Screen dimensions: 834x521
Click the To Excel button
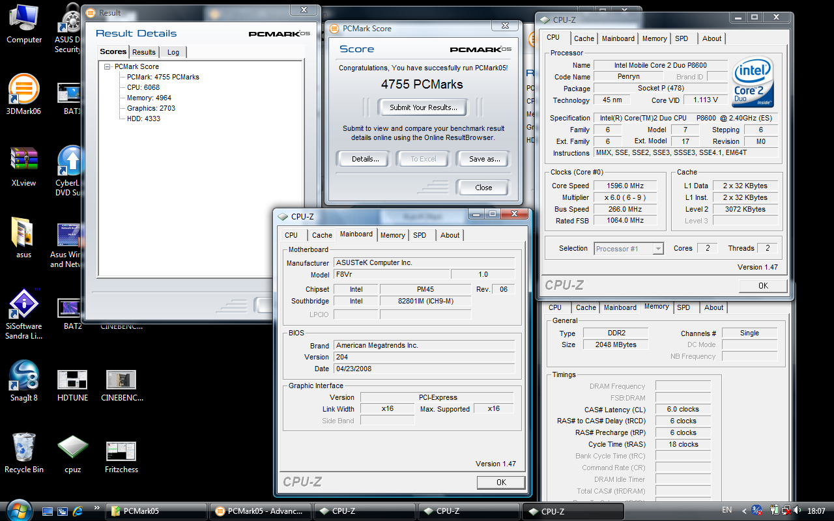click(424, 159)
